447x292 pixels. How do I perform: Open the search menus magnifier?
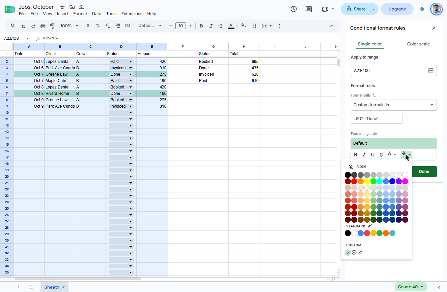[13, 26]
